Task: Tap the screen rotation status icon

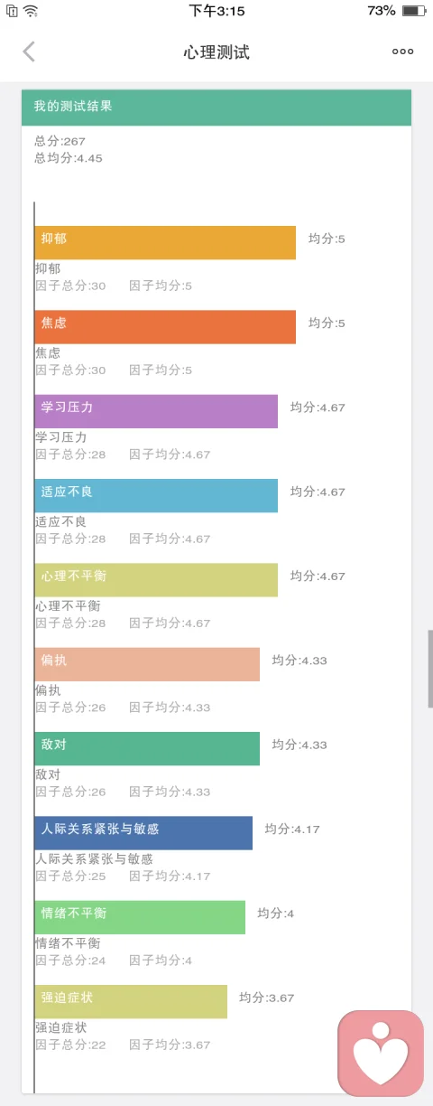Action: (11, 11)
